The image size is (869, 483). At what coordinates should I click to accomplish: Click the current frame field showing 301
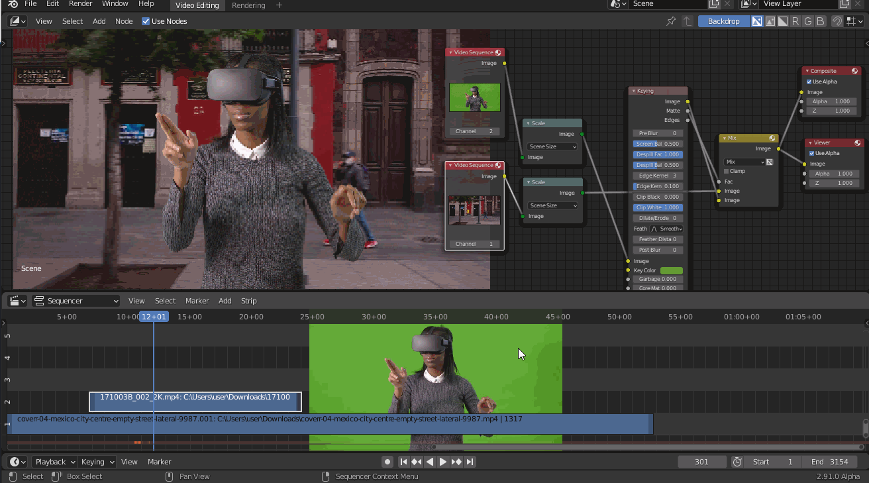click(x=702, y=462)
